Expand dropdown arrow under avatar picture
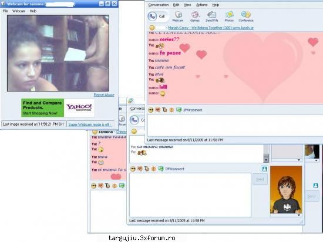Viewport: 323px width, 242px height. point(299,215)
